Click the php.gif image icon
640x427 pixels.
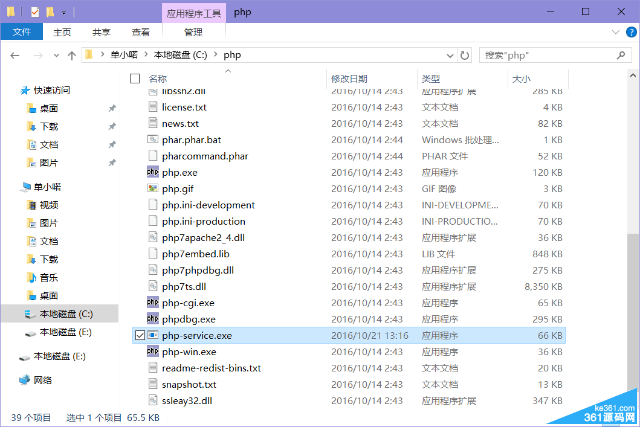click(x=153, y=188)
